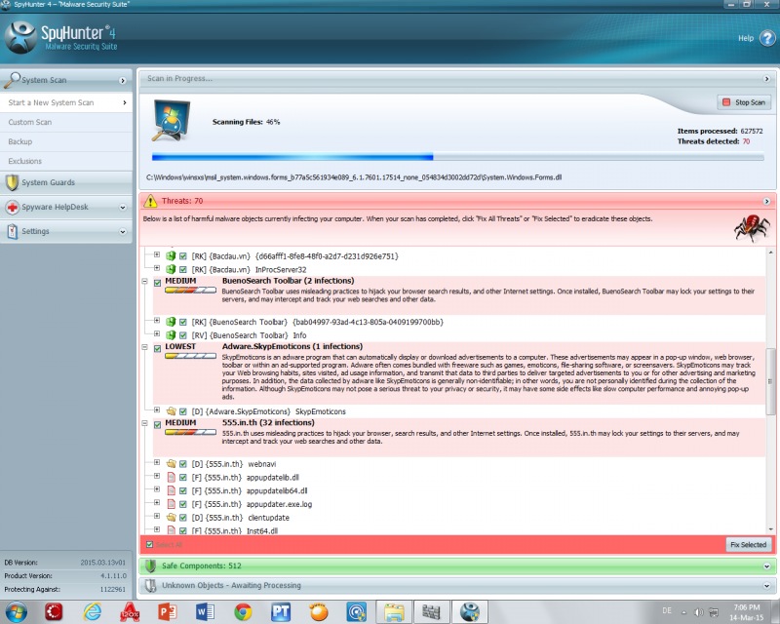Click the registry icon beside InProcServer32
The width and height of the screenshot is (780, 624).
click(x=172, y=269)
